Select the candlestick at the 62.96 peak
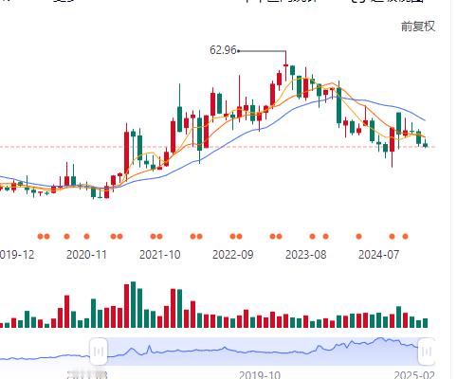The width and height of the screenshot is (457, 379). pyautogui.click(x=285, y=65)
